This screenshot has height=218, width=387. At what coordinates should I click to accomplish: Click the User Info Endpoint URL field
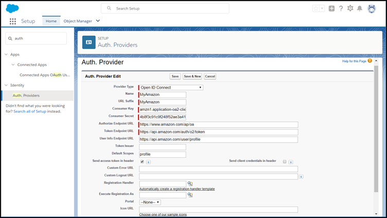point(218,139)
